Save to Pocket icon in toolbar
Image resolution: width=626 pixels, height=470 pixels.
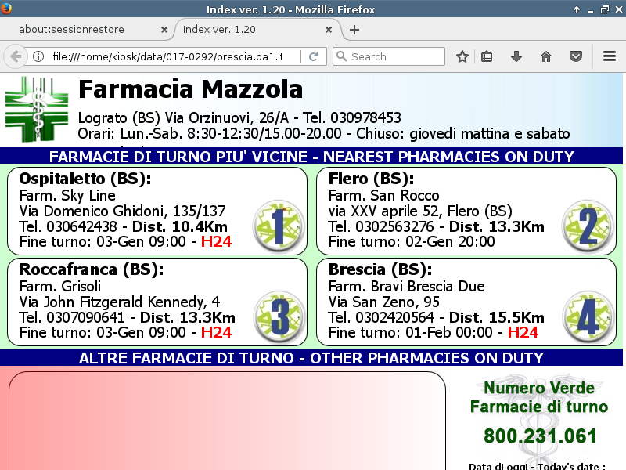[575, 56]
